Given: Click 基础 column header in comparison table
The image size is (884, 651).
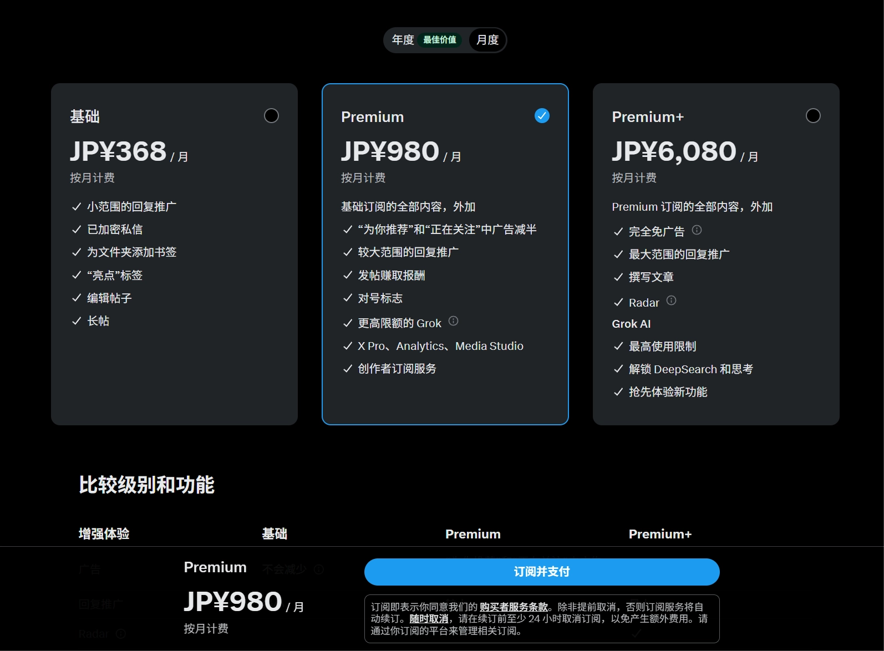Looking at the screenshot, I should click(x=275, y=534).
